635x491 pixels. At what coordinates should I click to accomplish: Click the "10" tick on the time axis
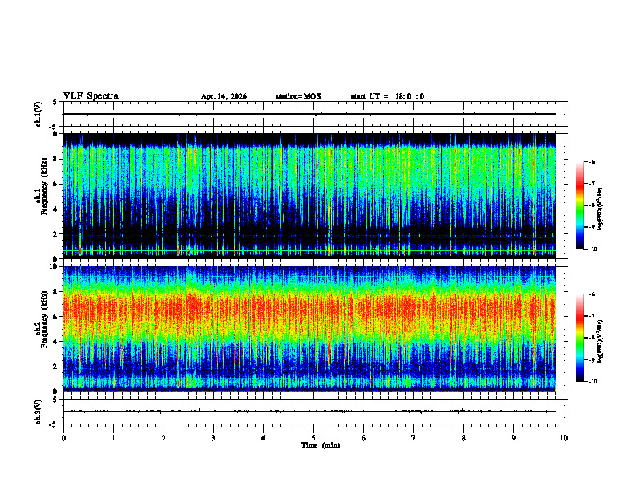point(564,438)
